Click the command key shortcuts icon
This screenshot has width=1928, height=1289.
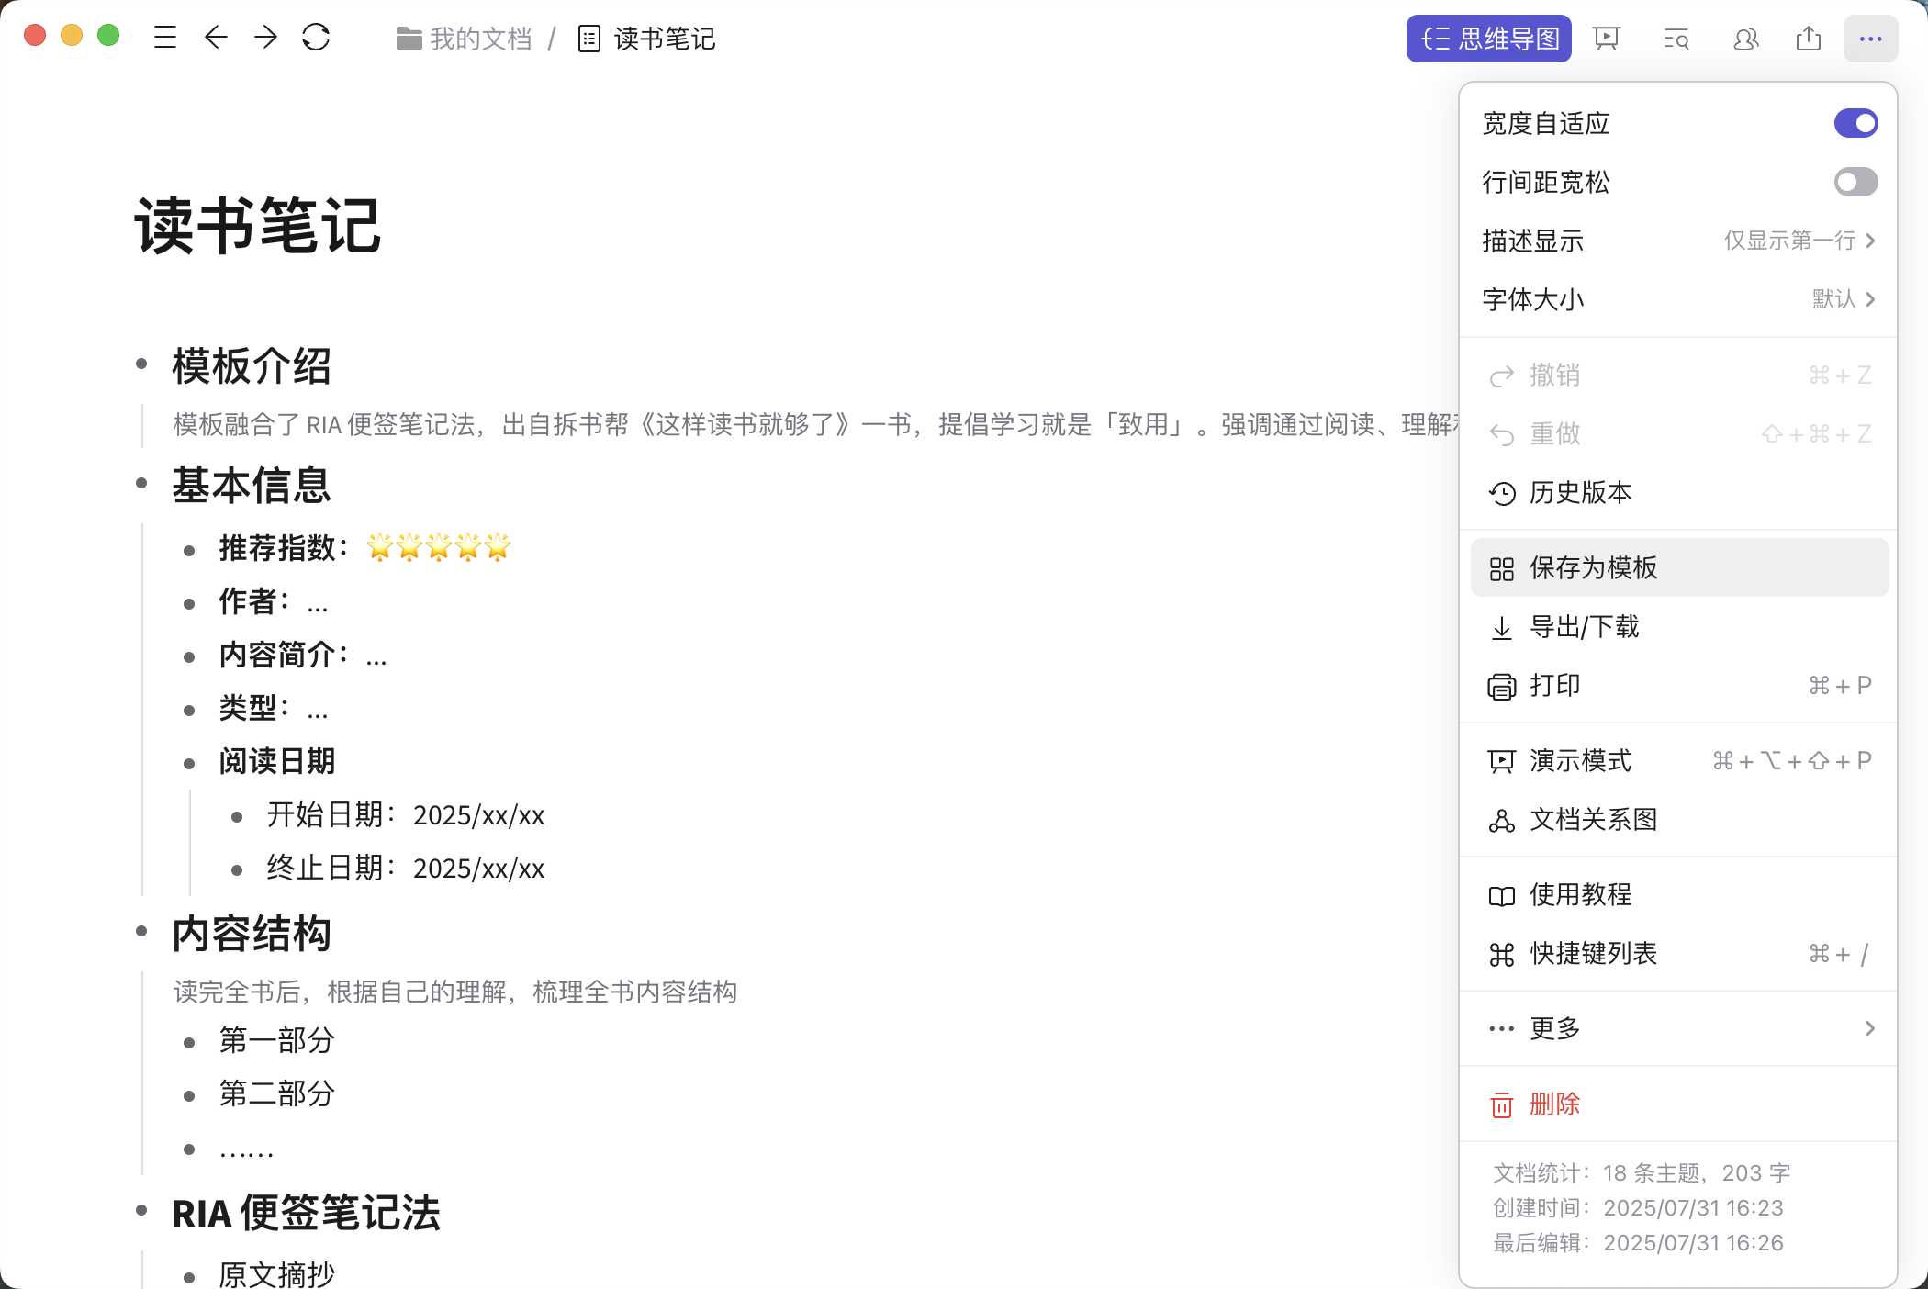[1502, 955]
